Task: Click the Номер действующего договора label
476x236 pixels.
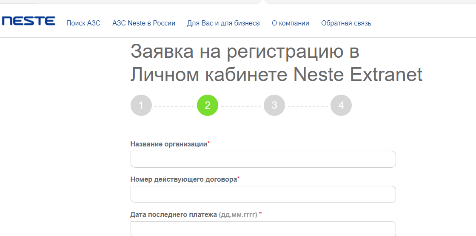Action: [x=184, y=180]
